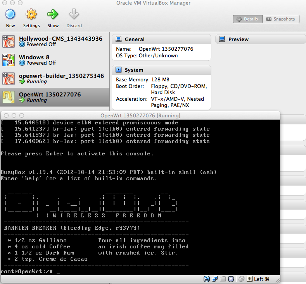Click the root@OpenWrt shell prompt in console
The image size is (306, 284).
pyautogui.click(x=26, y=271)
